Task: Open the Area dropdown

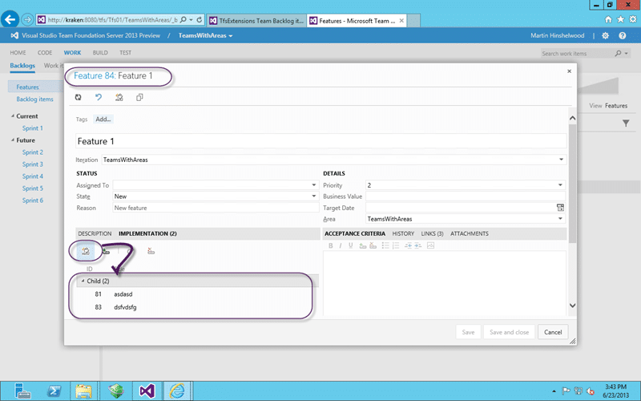Action: tap(560, 218)
